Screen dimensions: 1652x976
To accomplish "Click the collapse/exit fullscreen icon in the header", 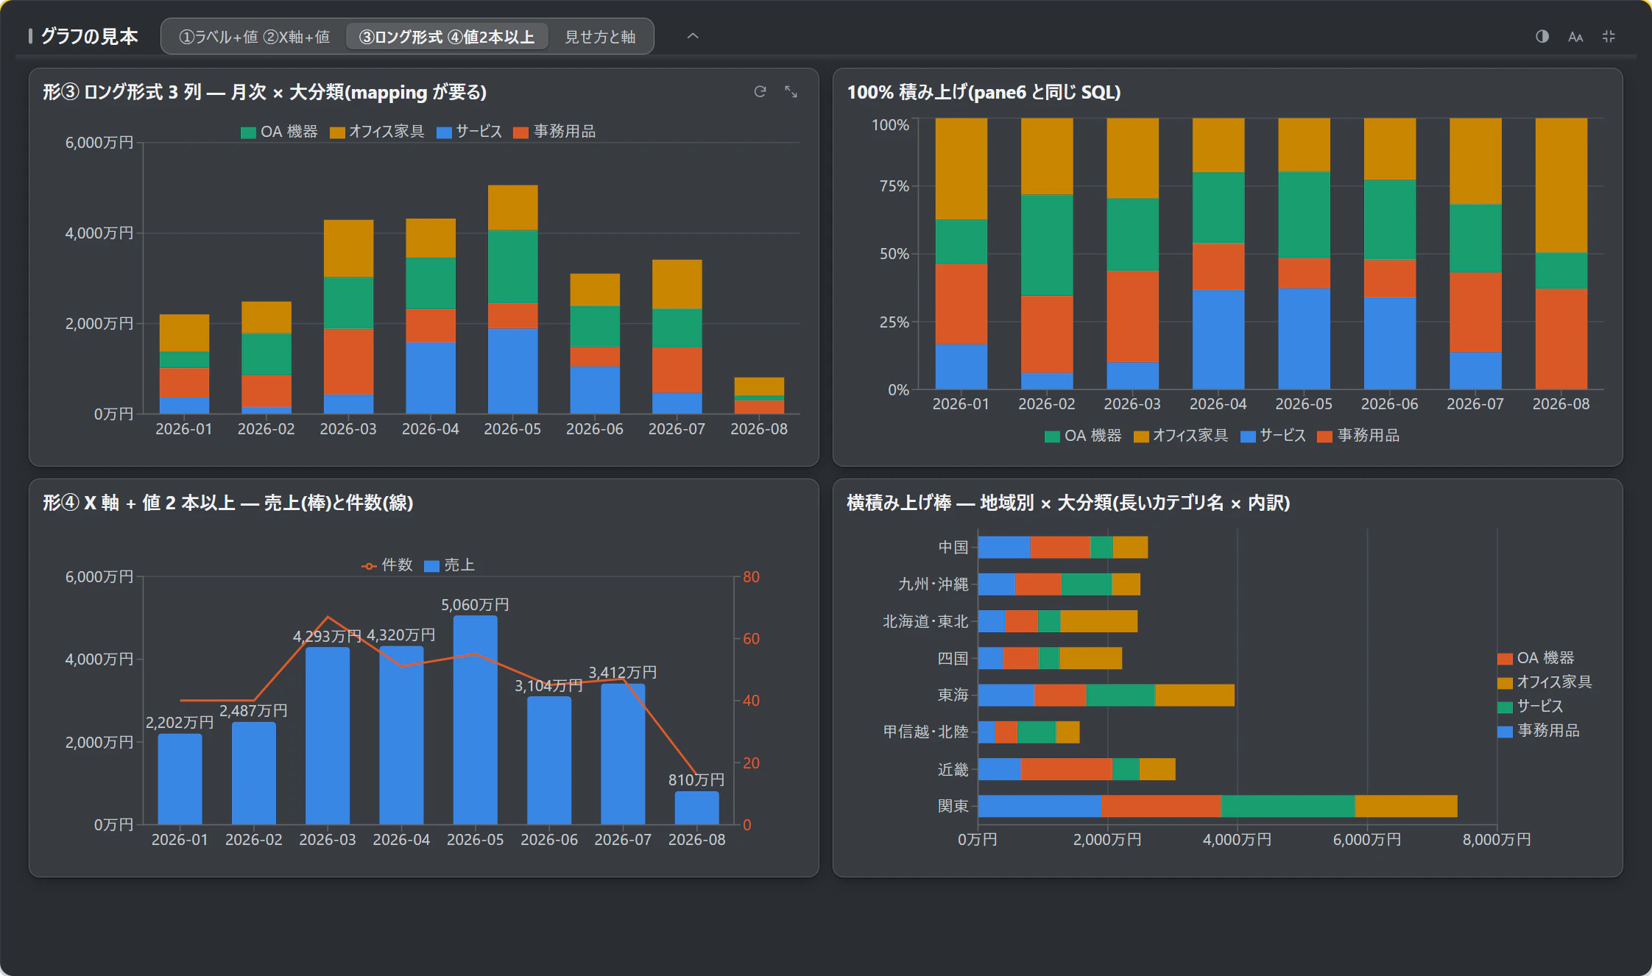I will point(1609,36).
